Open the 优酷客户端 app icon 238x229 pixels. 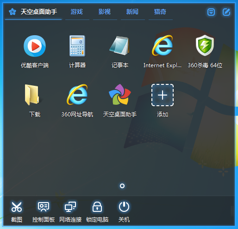pyautogui.click(x=35, y=46)
